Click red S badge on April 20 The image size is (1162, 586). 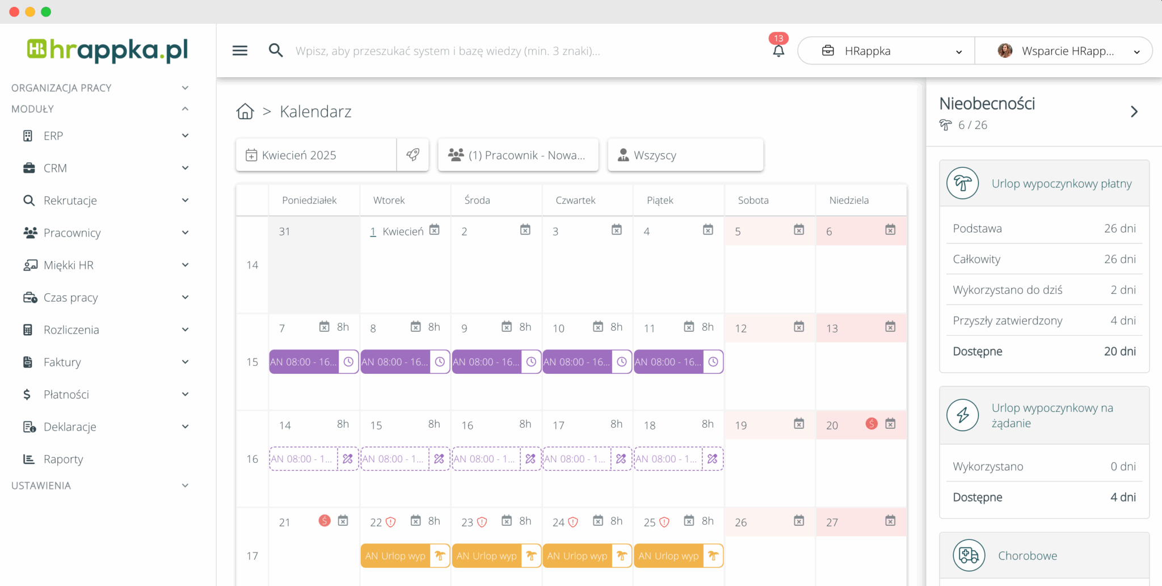(871, 424)
